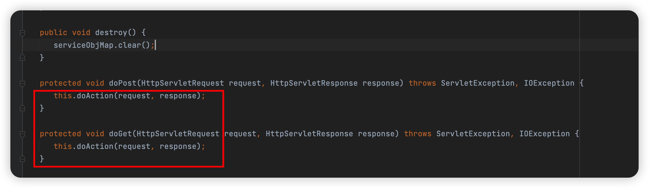Click the protected keyword on the doGet line
Screen dimensions: 649x188
(x=60, y=134)
